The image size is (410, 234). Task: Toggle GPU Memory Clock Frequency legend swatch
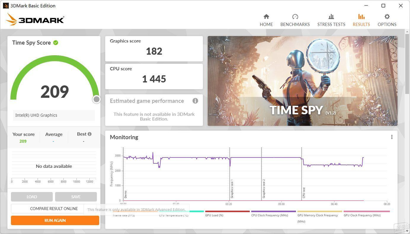320,211
